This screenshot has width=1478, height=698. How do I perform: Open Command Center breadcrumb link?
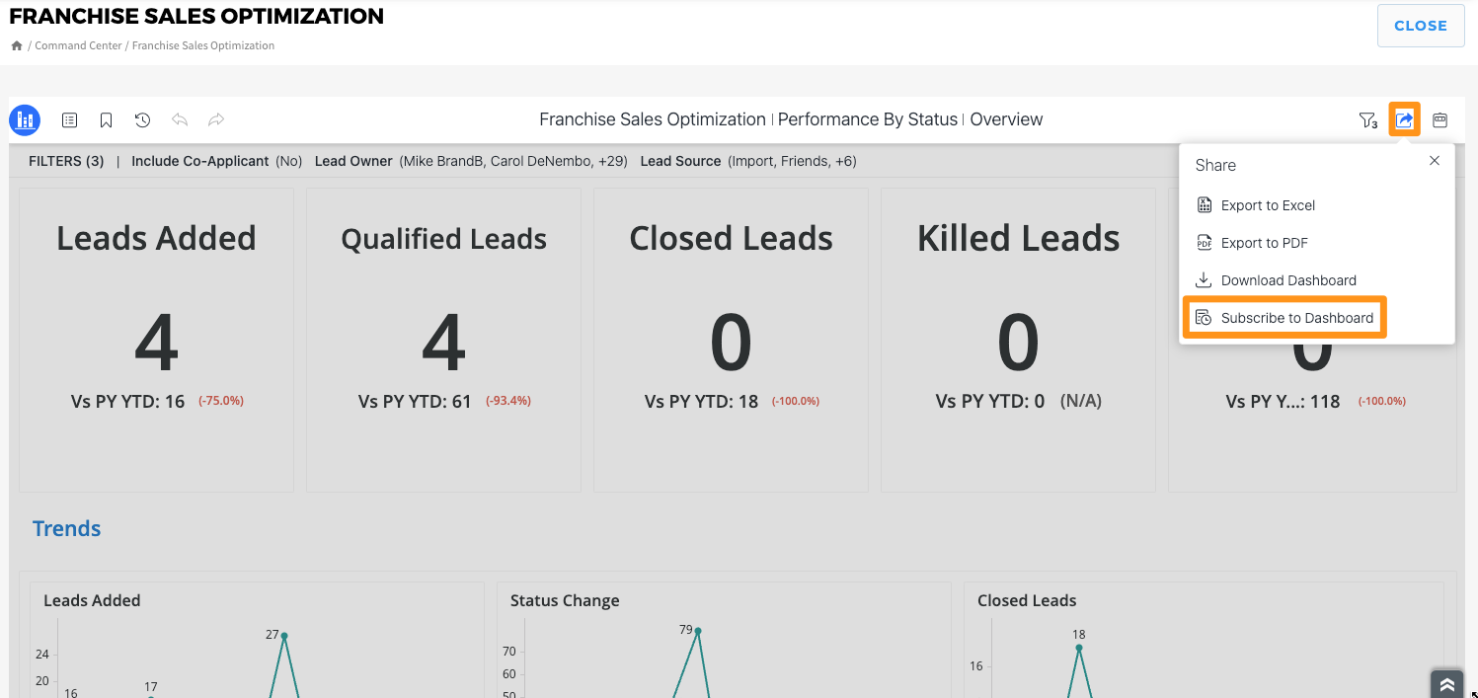[78, 45]
